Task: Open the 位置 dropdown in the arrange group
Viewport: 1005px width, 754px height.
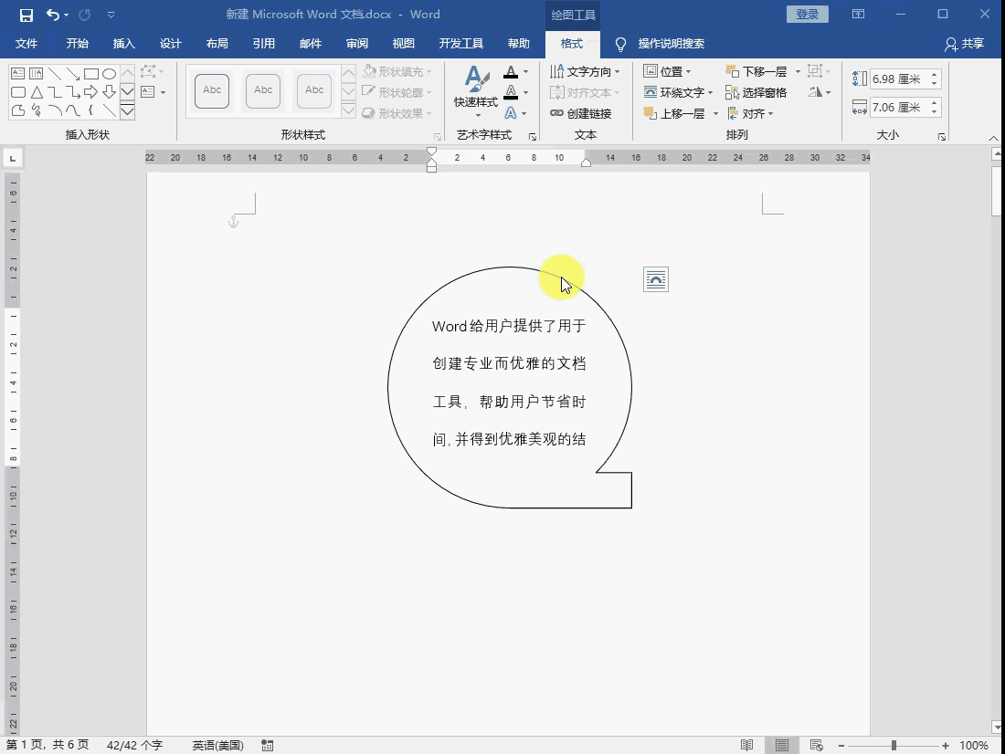Action: click(x=669, y=71)
